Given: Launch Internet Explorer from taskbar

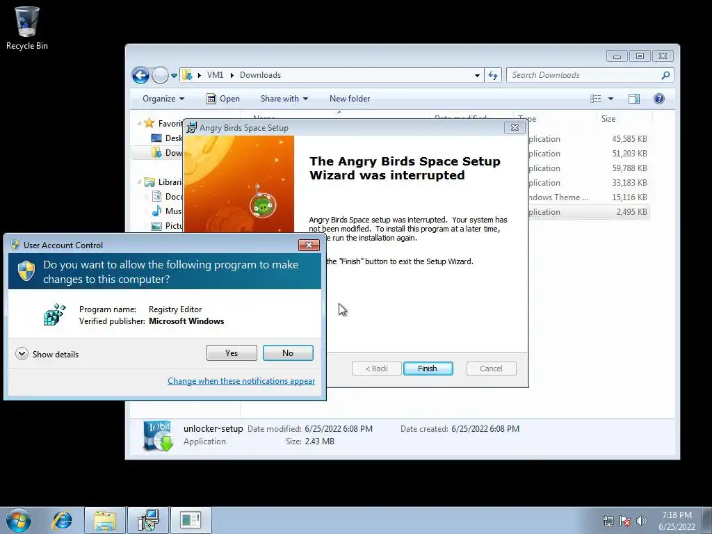Looking at the screenshot, I should point(62,520).
